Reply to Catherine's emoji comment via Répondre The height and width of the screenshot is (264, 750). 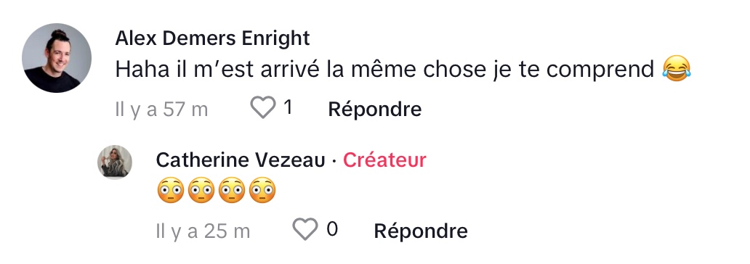click(421, 231)
